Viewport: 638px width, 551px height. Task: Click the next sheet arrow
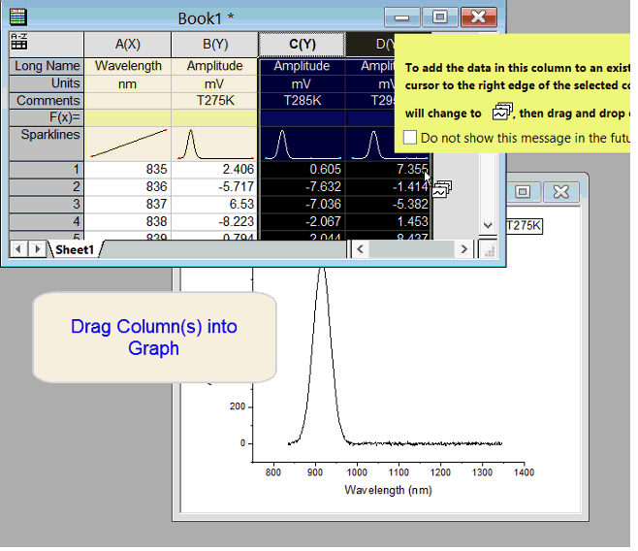tap(38, 249)
